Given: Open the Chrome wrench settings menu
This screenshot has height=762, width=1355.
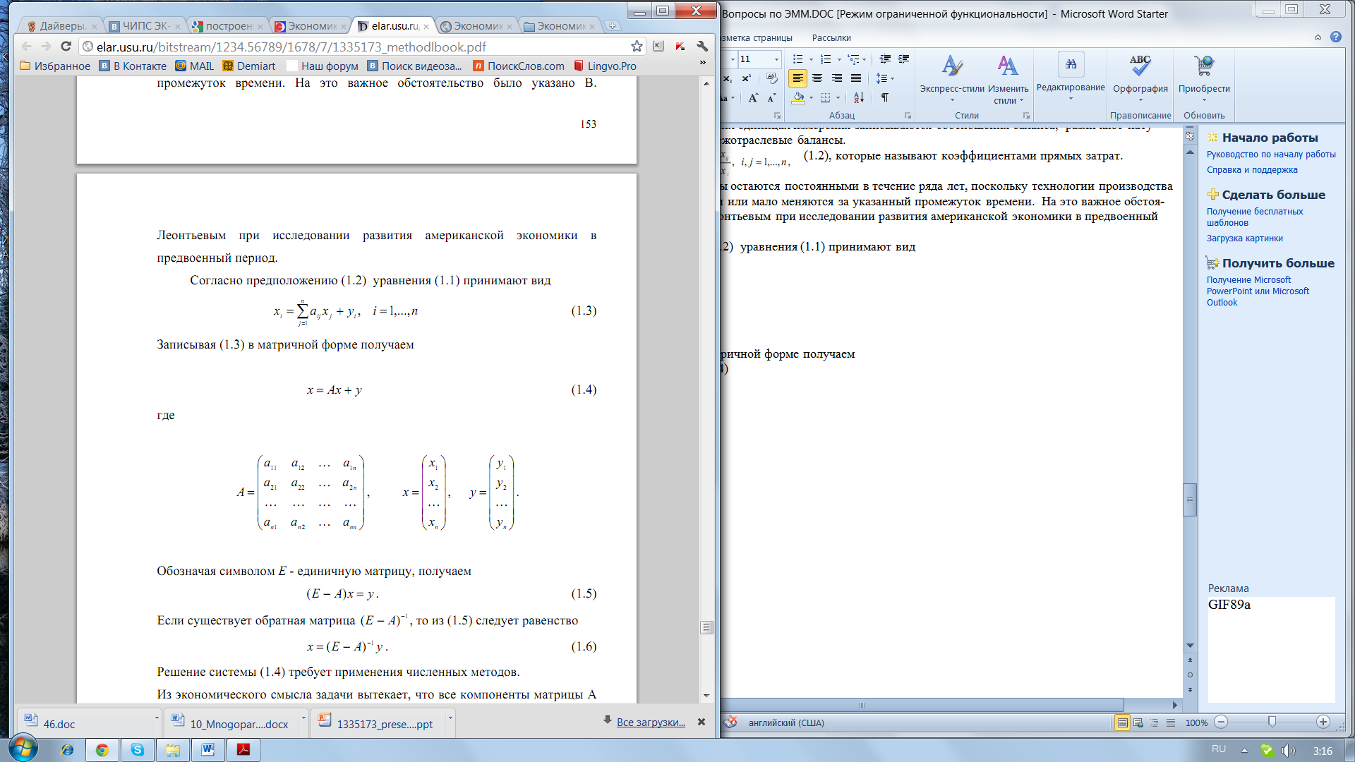Looking at the screenshot, I should pyautogui.click(x=702, y=47).
